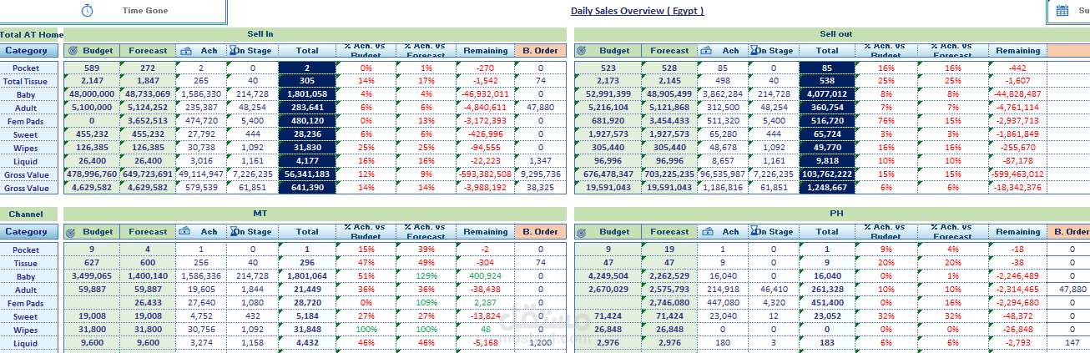Select the Total AT Home cell
This screenshot has height=353, width=1090.
(x=32, y=34)
